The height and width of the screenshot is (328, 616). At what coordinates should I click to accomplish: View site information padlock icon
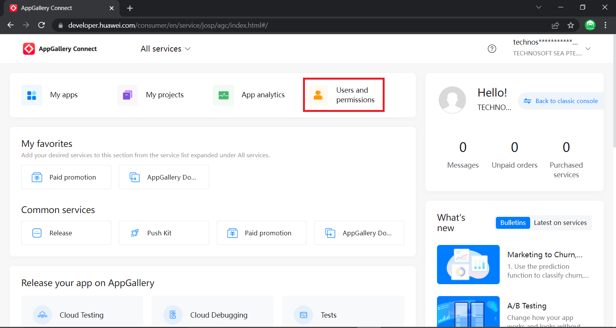pyautogui.click(x=60, y=25)
